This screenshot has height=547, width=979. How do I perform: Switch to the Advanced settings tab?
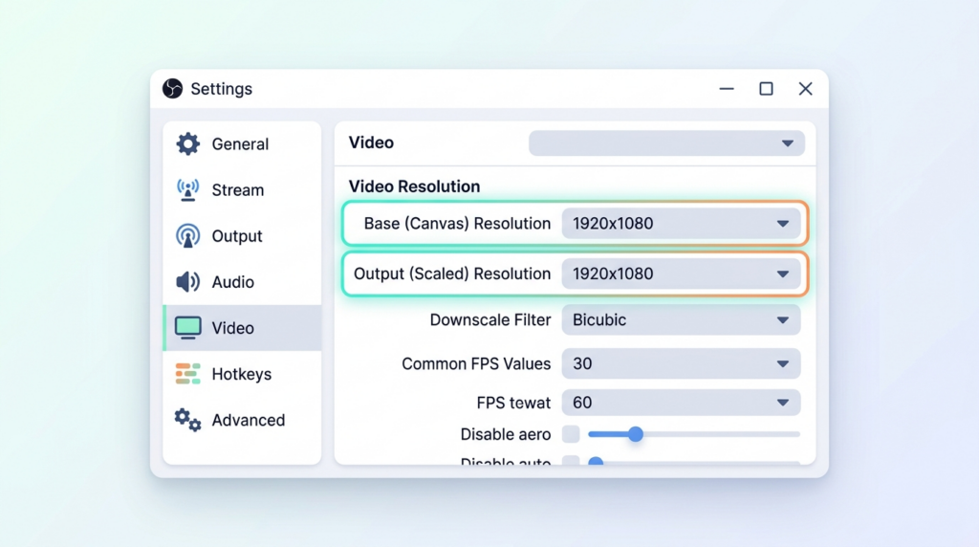[x=242, y=420]
